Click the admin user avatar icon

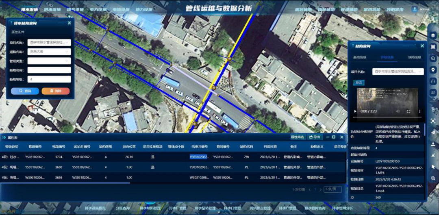coord(415,9)
